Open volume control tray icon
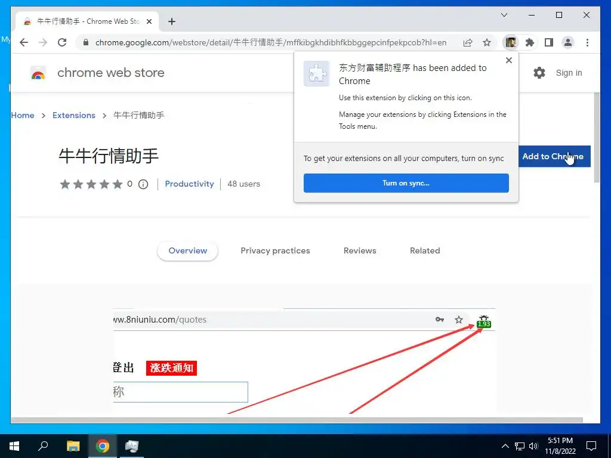 [533, 446]
